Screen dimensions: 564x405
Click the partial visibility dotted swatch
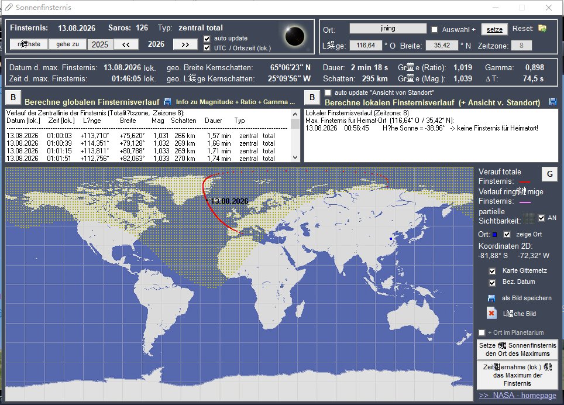click(x=528, y=218)
